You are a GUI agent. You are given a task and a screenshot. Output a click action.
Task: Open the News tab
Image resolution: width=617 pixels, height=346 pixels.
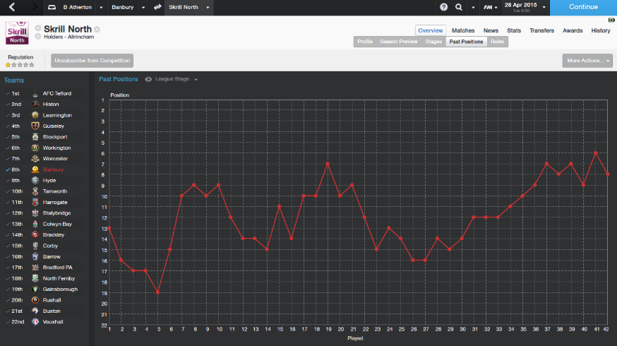[x=491, y=30]
